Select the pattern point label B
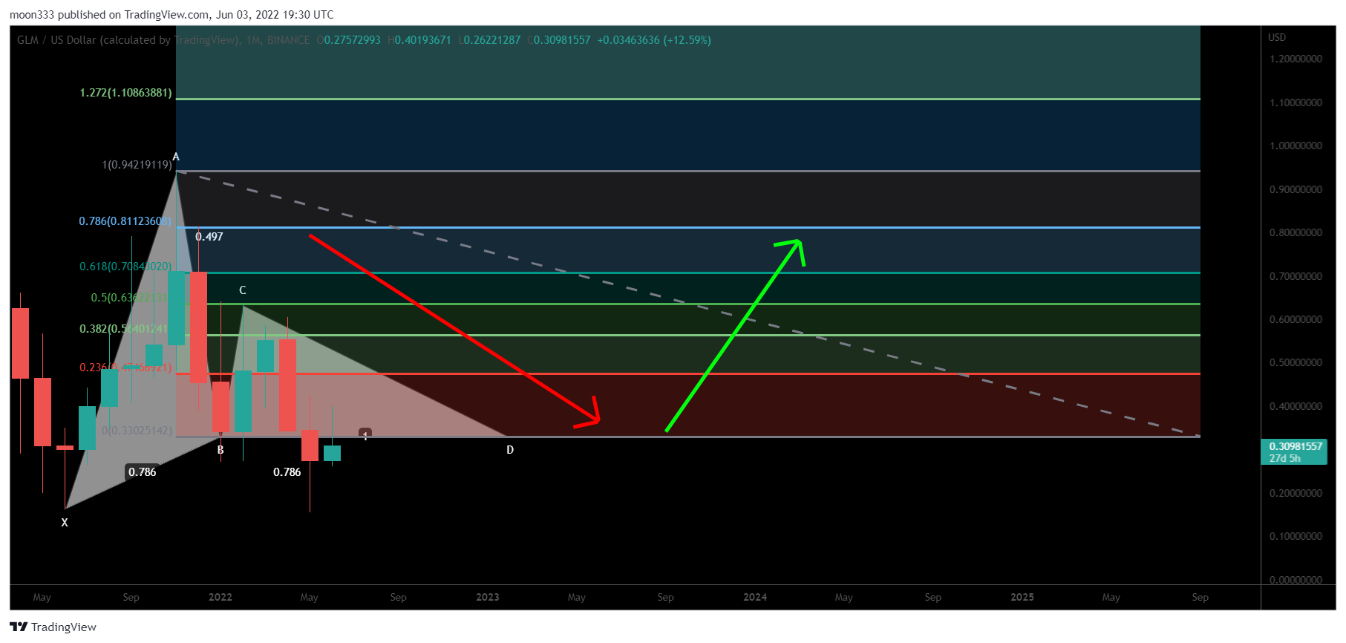The height and width of the screenshot is (643, 1346). [x=220, y=450]
